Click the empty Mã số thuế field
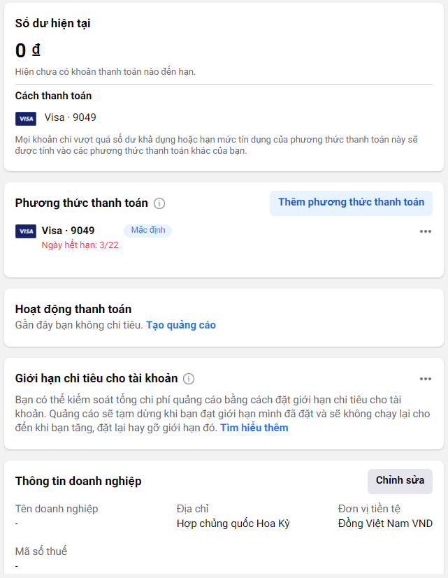This screenshot has width=448, height=578. 15,567
